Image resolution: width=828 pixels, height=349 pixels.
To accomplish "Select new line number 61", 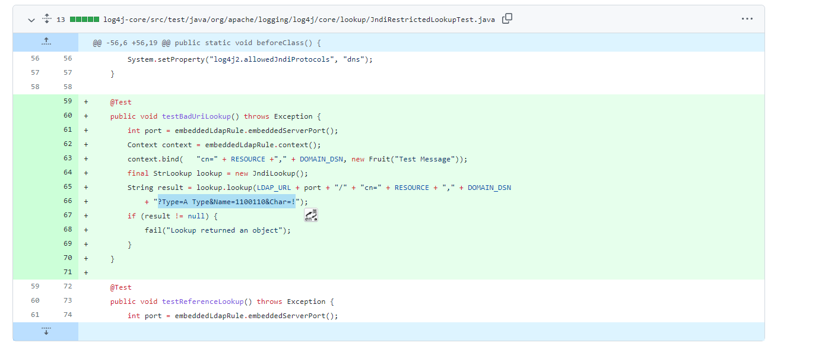I will point(67,130).
